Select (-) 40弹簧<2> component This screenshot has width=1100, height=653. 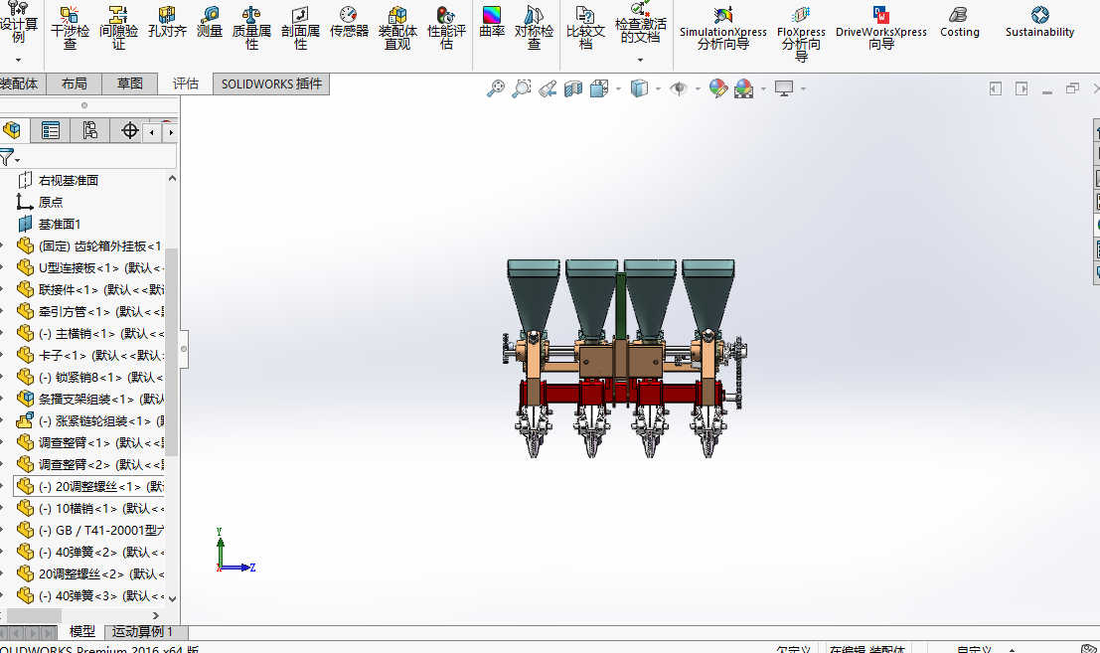pyautogui.click(x=89, y=552)
